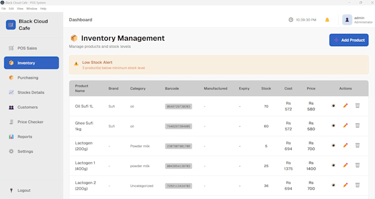View details of Ghee Sufi 1kg
The width and height of the screenshot is (375, 199).
coord(334,125)
